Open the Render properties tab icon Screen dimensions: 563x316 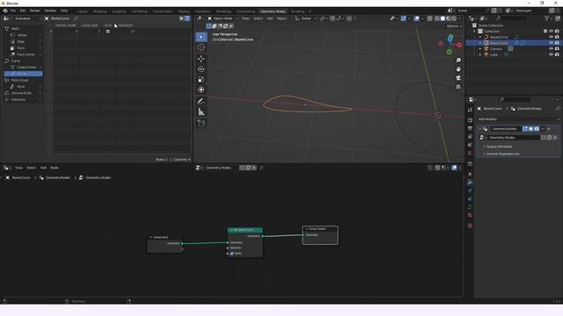tap(470, 120)
